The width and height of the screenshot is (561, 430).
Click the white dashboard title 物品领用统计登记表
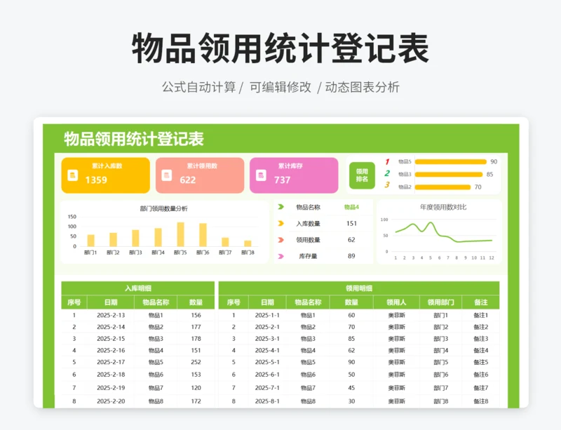click(134, 139)
